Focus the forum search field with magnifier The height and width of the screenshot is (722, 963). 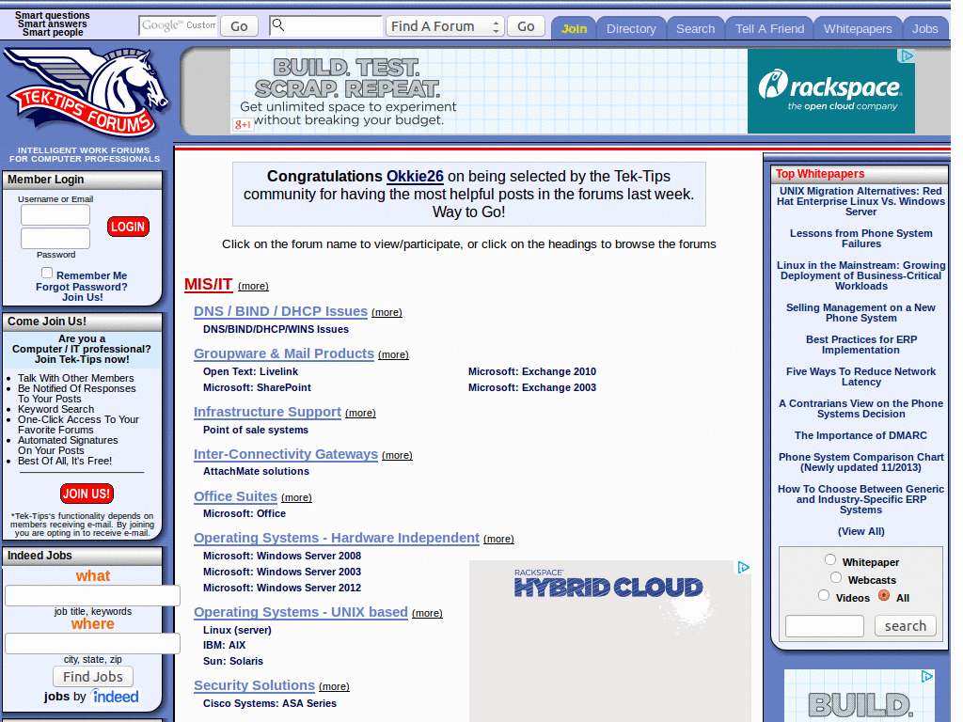(x=325, y=25)
